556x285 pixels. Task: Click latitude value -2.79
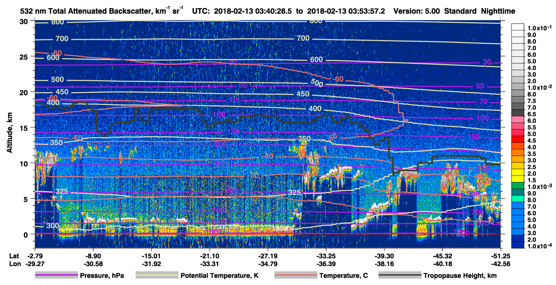click(x=35, y=256)
